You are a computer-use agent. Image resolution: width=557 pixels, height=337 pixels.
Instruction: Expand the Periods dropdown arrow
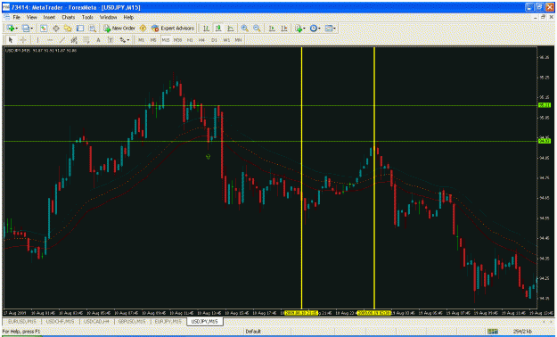tap(319, 29)
